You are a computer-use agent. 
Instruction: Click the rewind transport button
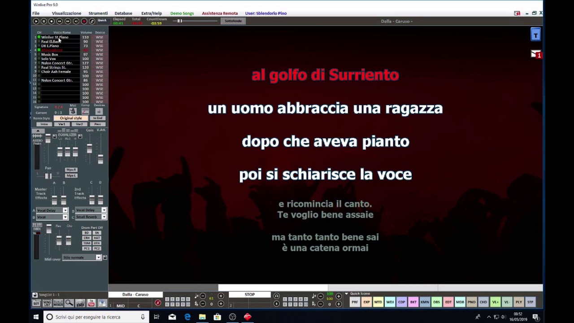60,21
